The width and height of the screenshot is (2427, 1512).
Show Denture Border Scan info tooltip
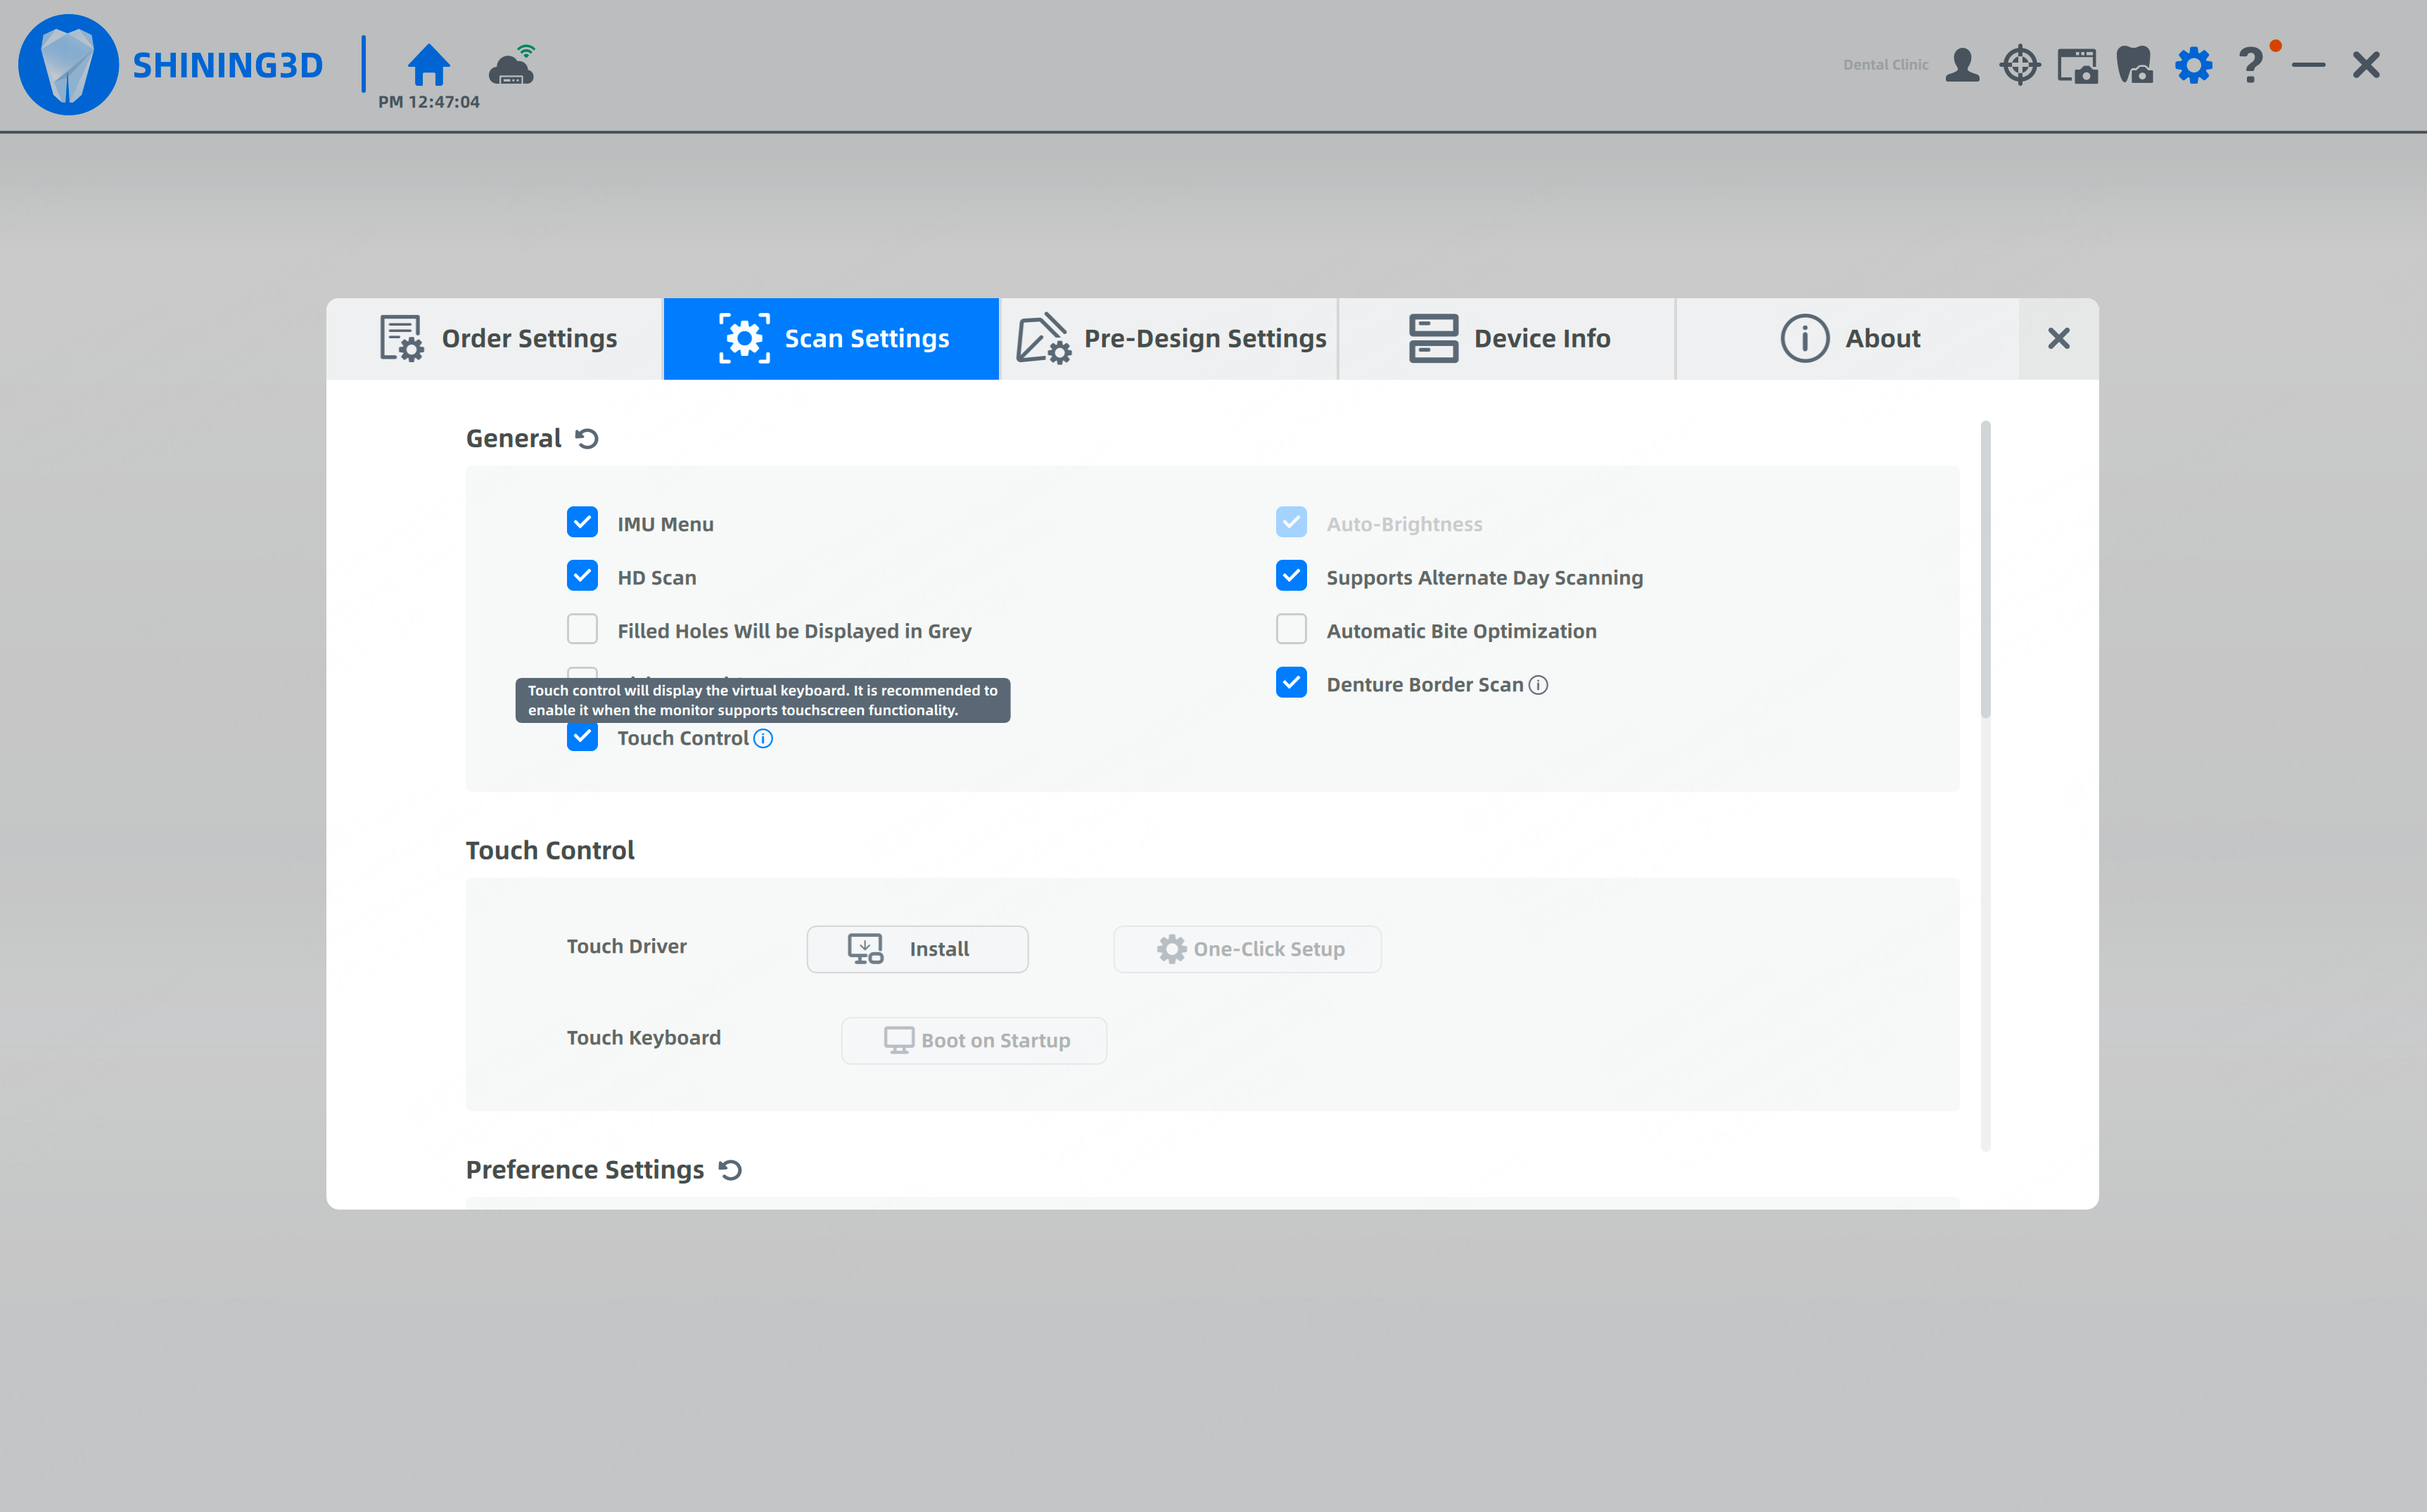click(1539, 685)
